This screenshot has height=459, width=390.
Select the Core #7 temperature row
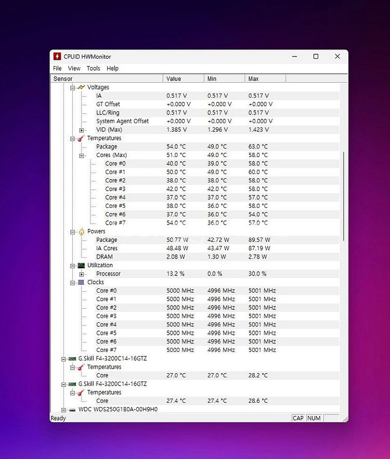point(222,223)
